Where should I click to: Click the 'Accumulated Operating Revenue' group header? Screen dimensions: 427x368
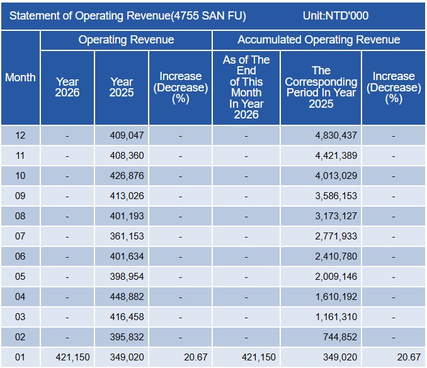point(318,40)
